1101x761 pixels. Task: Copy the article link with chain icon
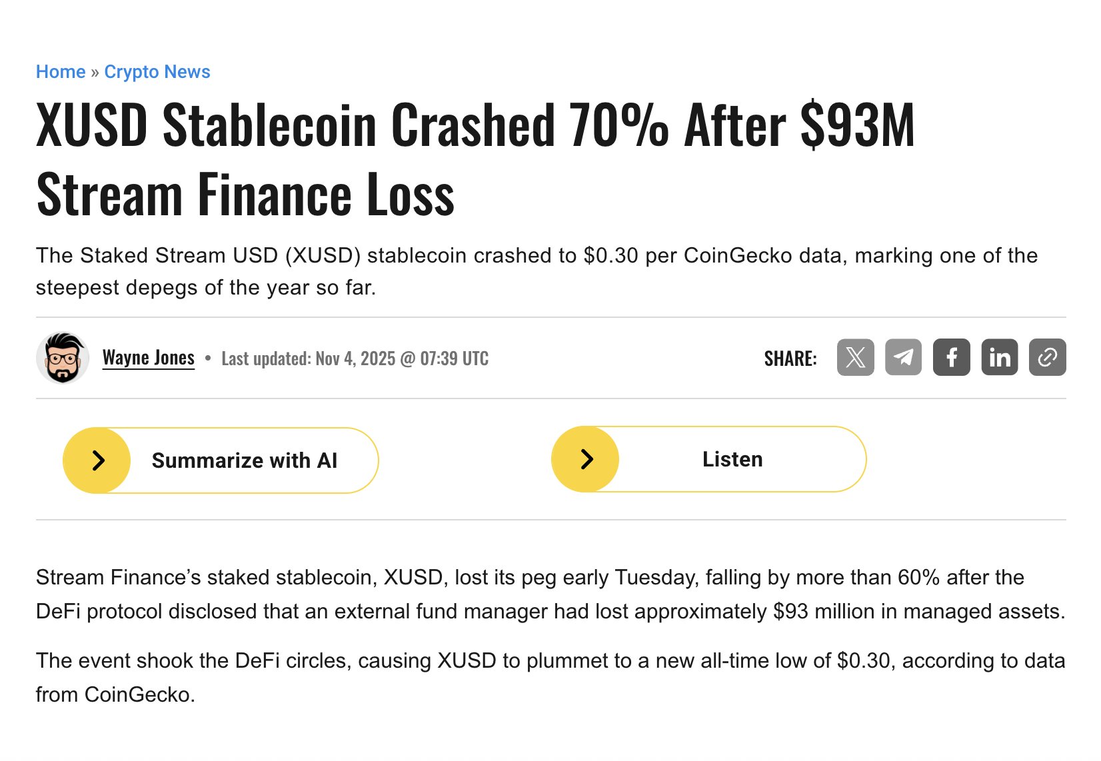(1047, 357)
